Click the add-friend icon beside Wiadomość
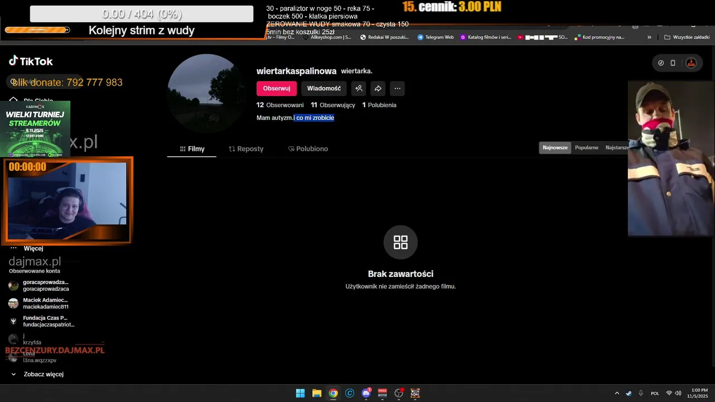 359,88
